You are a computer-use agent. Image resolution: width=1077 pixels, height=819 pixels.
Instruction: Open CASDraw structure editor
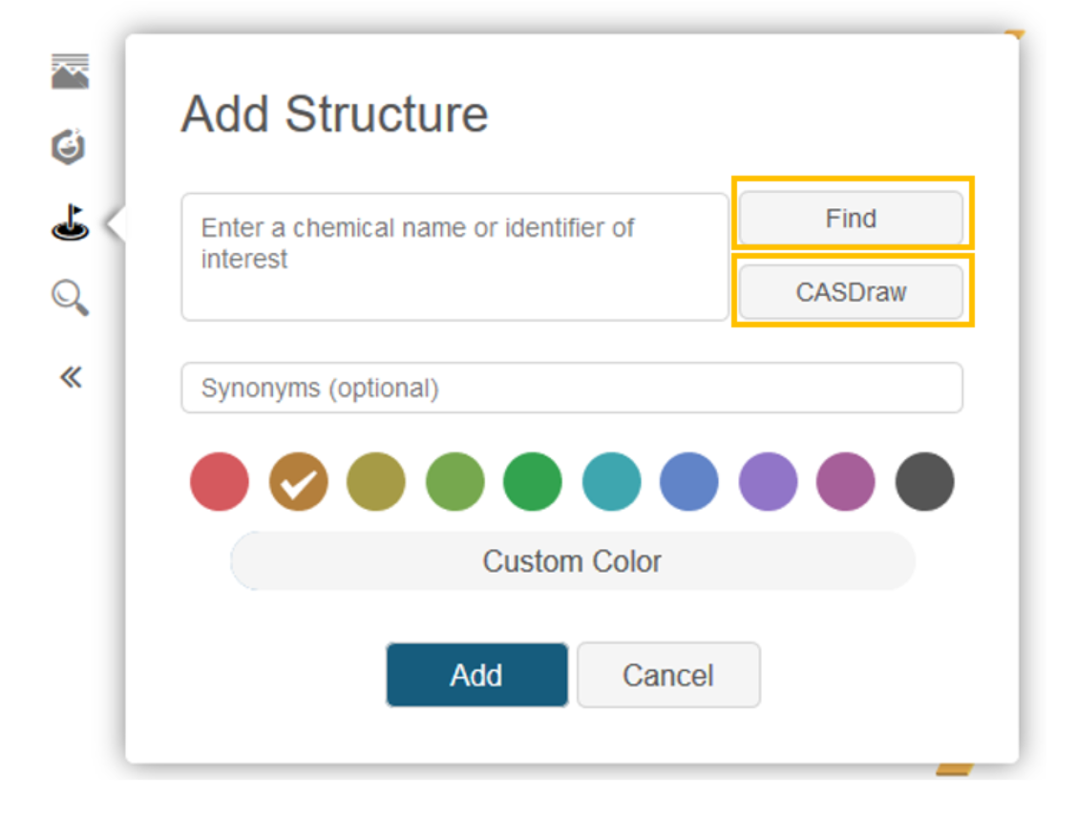click(851, 292)
